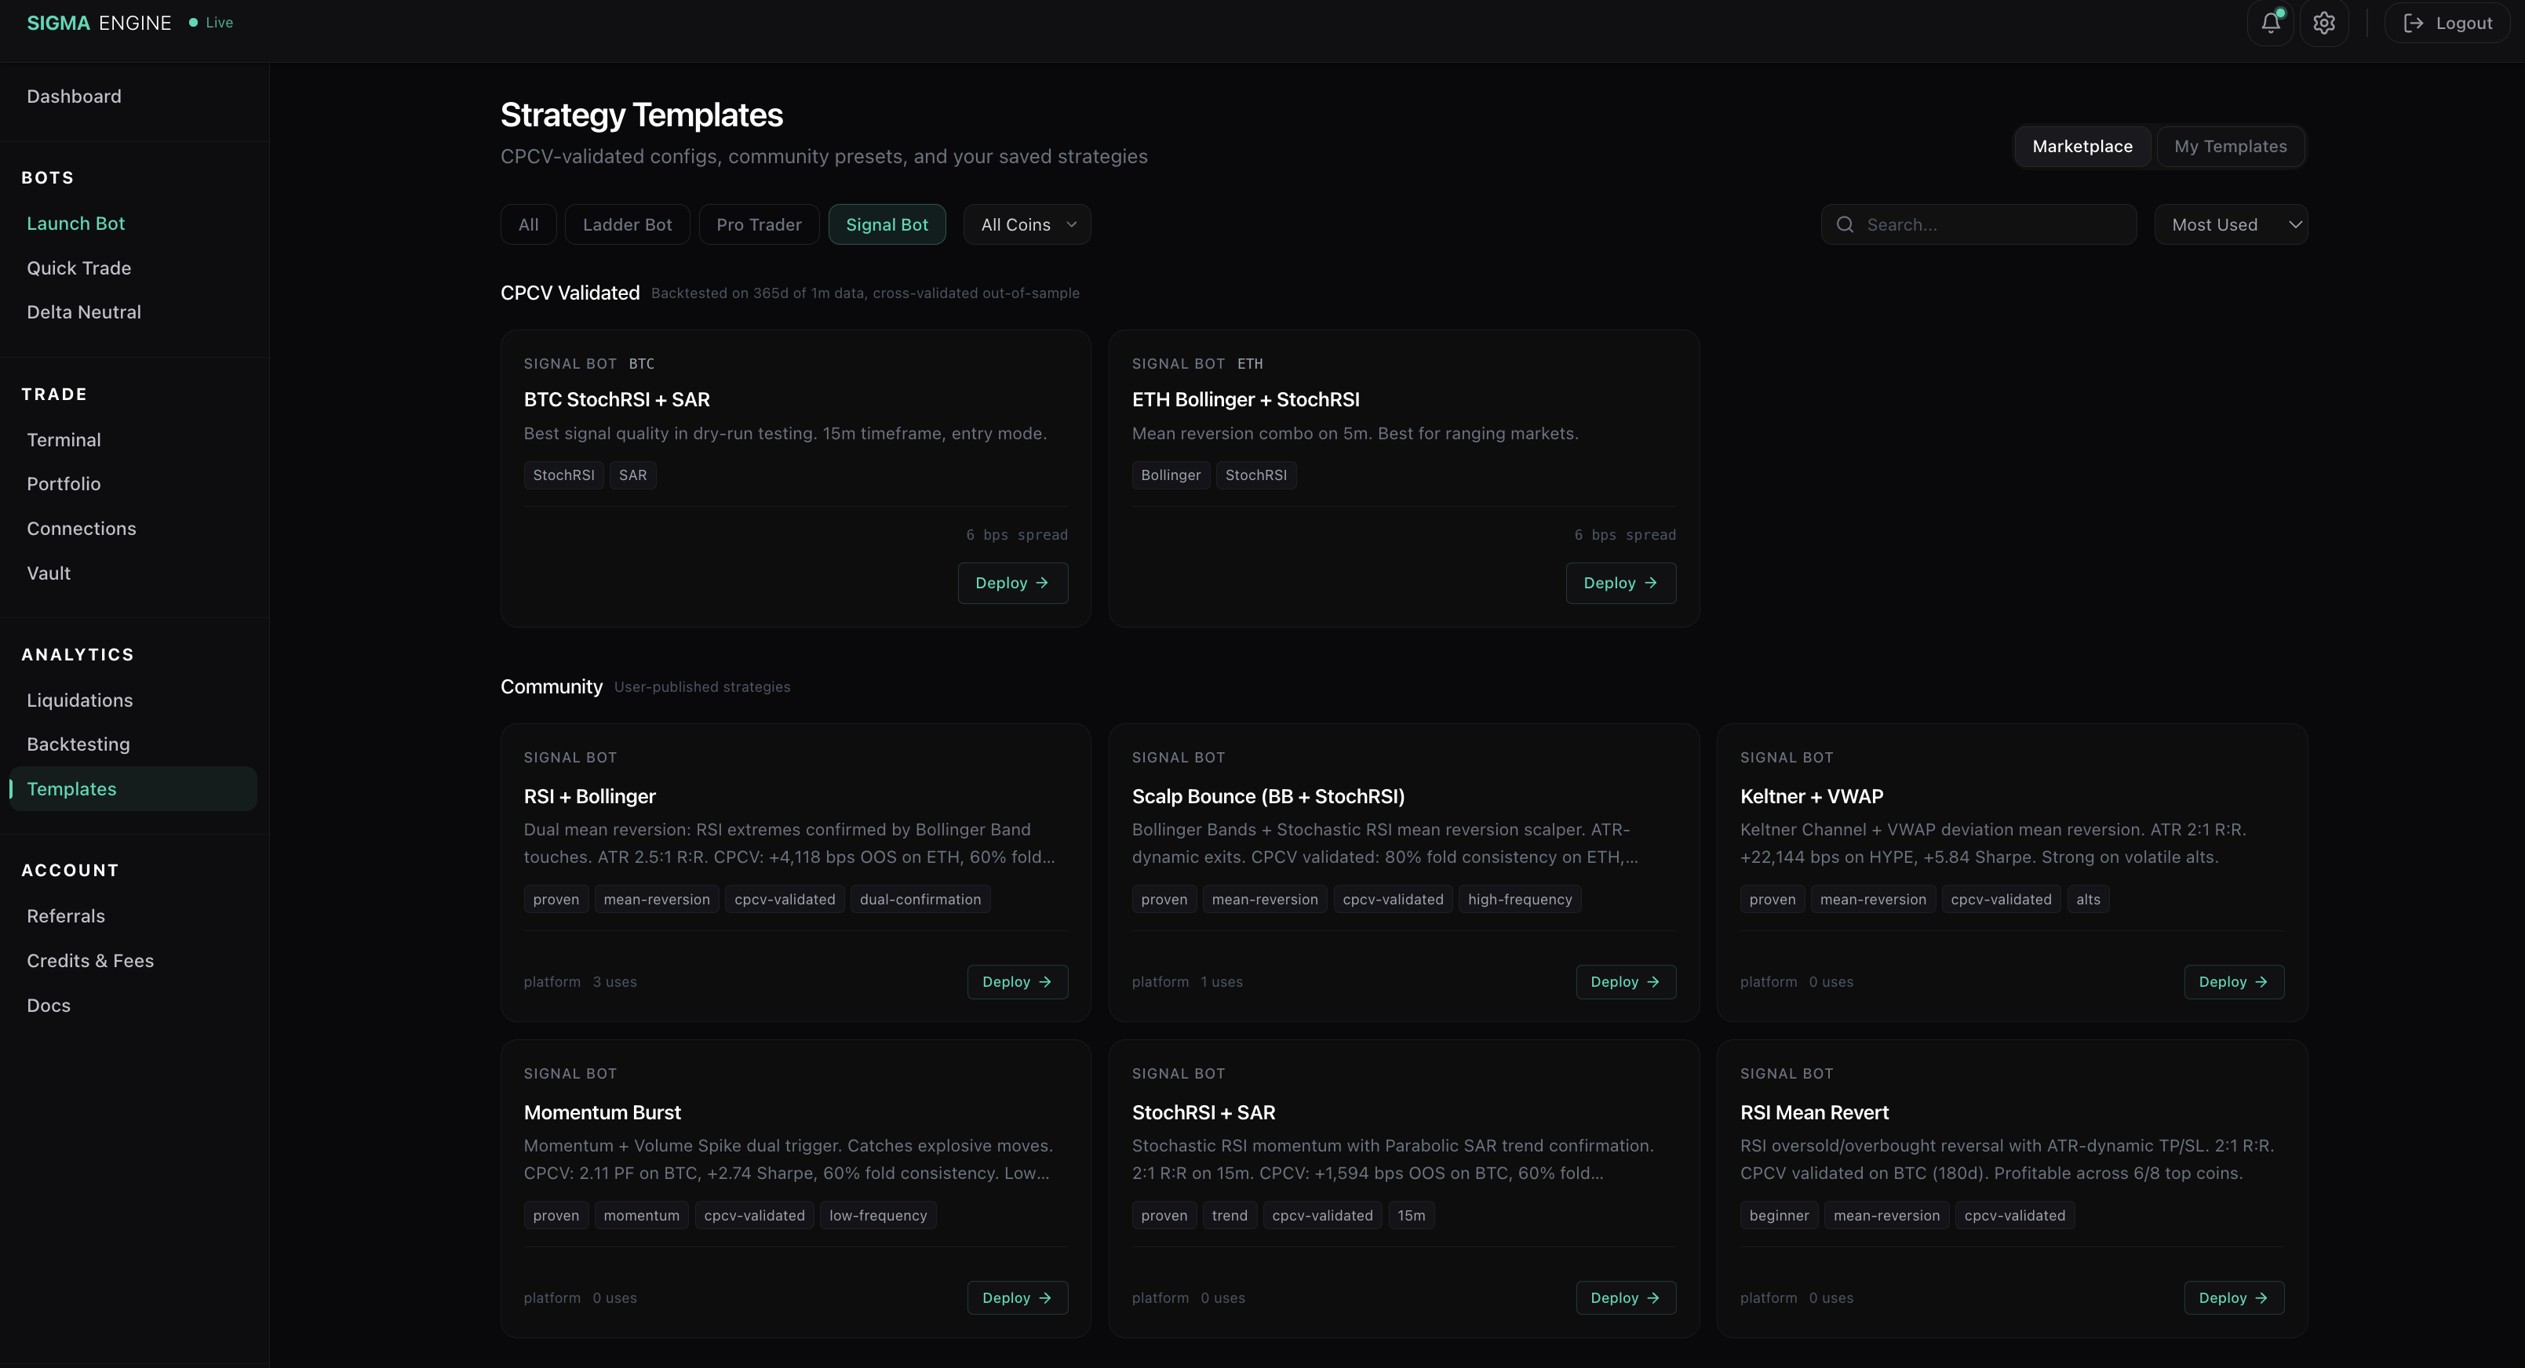Click the beginner tag
Screen dimensions: 2525x1368
click(x=1779, y=1215)
